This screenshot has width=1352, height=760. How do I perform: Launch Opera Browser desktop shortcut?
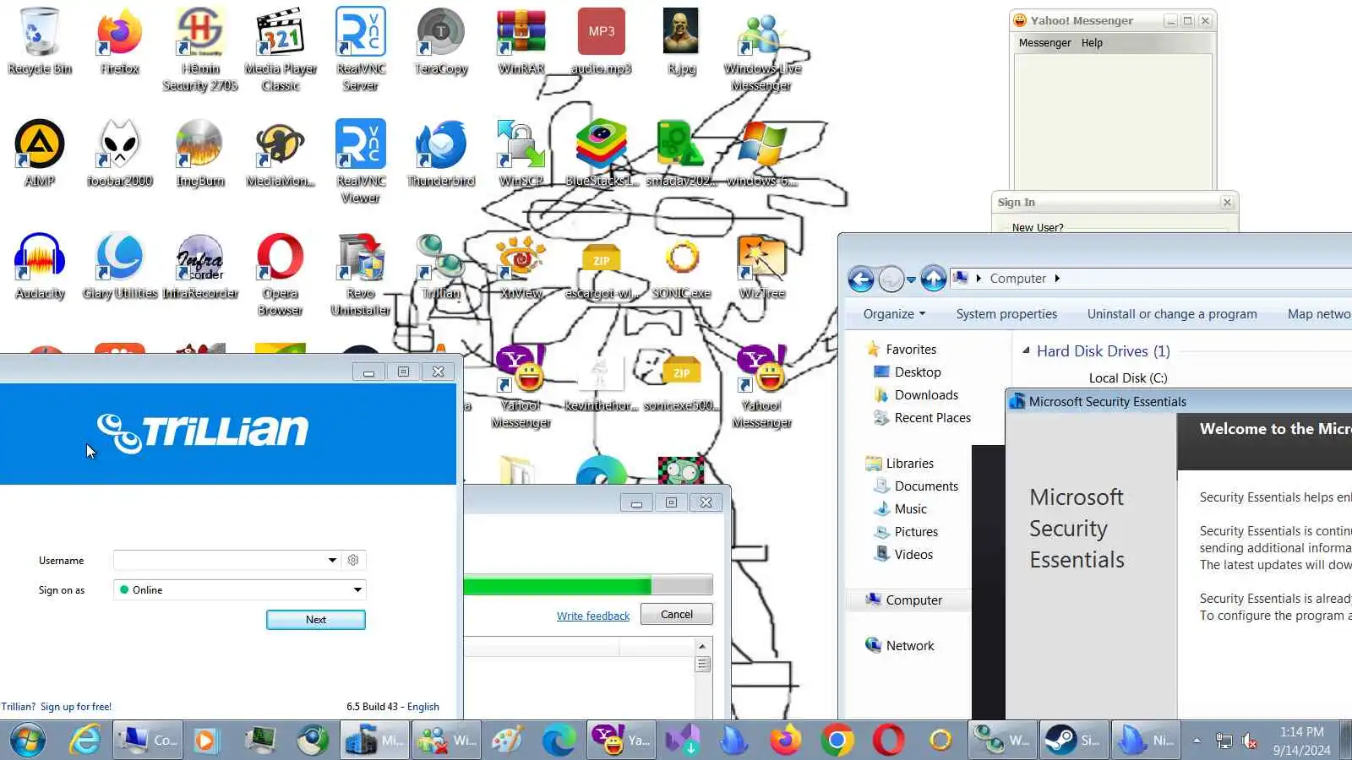coord(281,274)
